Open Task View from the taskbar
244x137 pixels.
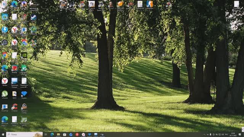[46, 134]
